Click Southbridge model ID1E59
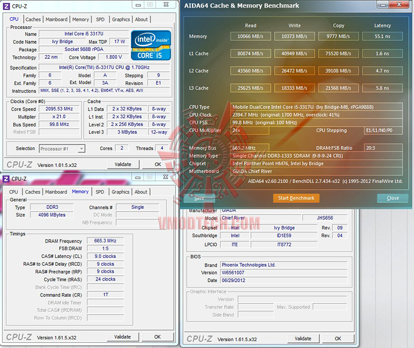414x348 pixels. click(x=284, y=235)
